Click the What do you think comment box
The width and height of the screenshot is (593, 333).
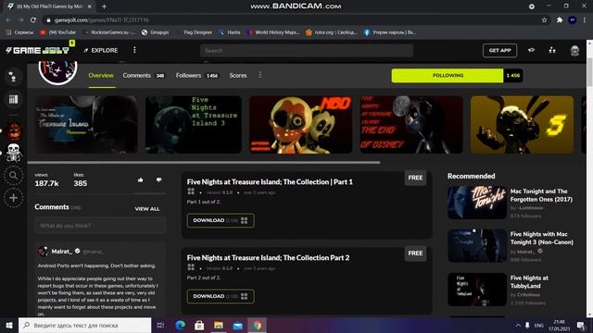(100, 226)
